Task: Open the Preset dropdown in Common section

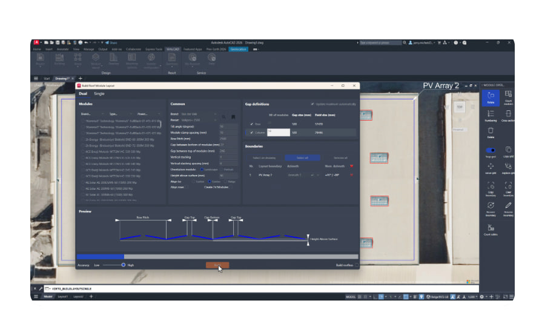Action: tap(199, 120)
